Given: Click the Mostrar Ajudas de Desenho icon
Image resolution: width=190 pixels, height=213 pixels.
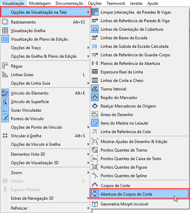Looking at the screenshot, I should pos(95,141).
